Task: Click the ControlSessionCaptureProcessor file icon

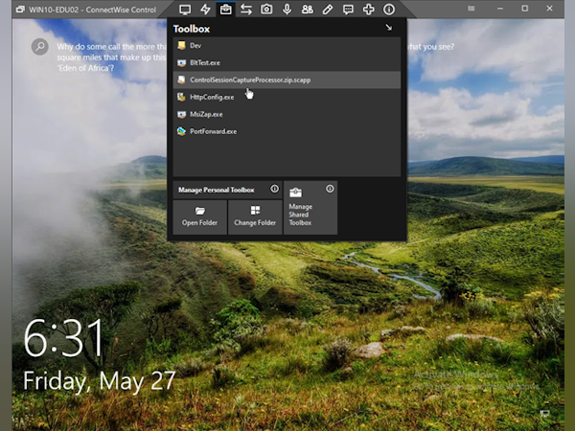Action: [x=181, y=79]
